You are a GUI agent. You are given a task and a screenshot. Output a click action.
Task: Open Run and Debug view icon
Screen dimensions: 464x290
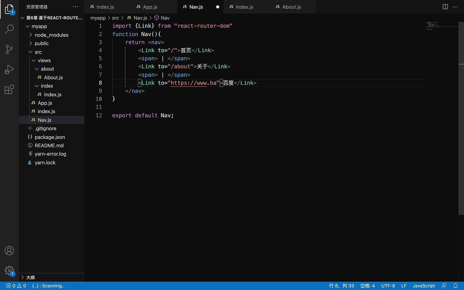pyautogui.click(x=9, y=70)
